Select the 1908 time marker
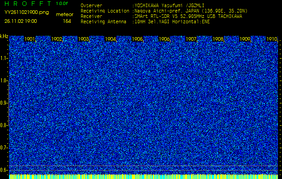 point(218,39)
